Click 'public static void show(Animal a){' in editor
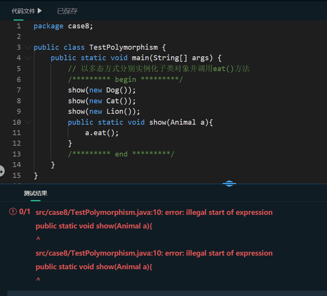The width and height of the screenshot is (327, 296). coord(140,122)
